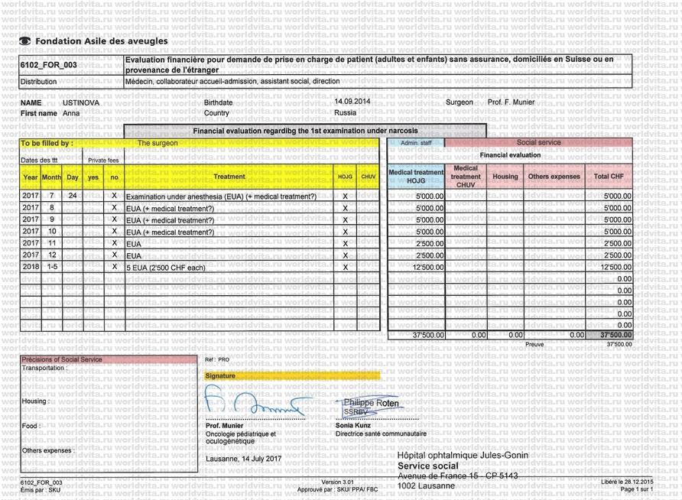
Task: Click the '1002 Lausanne' postal line
Action: [426, 486]
